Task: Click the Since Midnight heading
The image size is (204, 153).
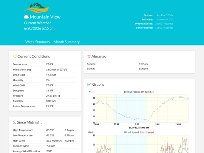Action: [x=29, y=122]
